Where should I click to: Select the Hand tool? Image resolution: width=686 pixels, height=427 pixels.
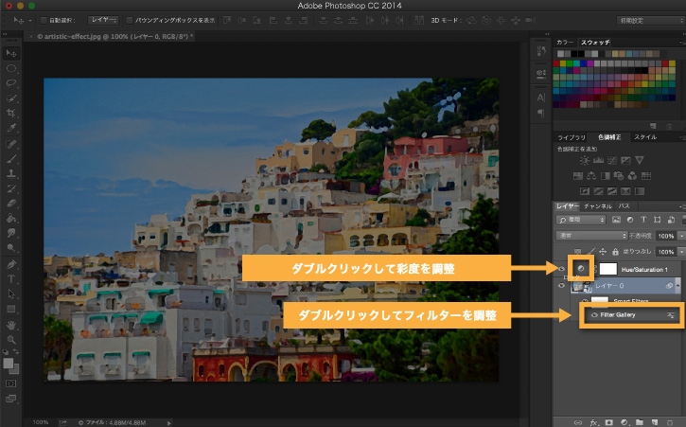point(11,325)
